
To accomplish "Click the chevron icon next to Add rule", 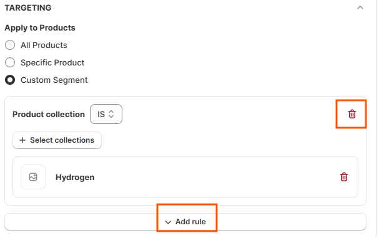I will point(168,222).
